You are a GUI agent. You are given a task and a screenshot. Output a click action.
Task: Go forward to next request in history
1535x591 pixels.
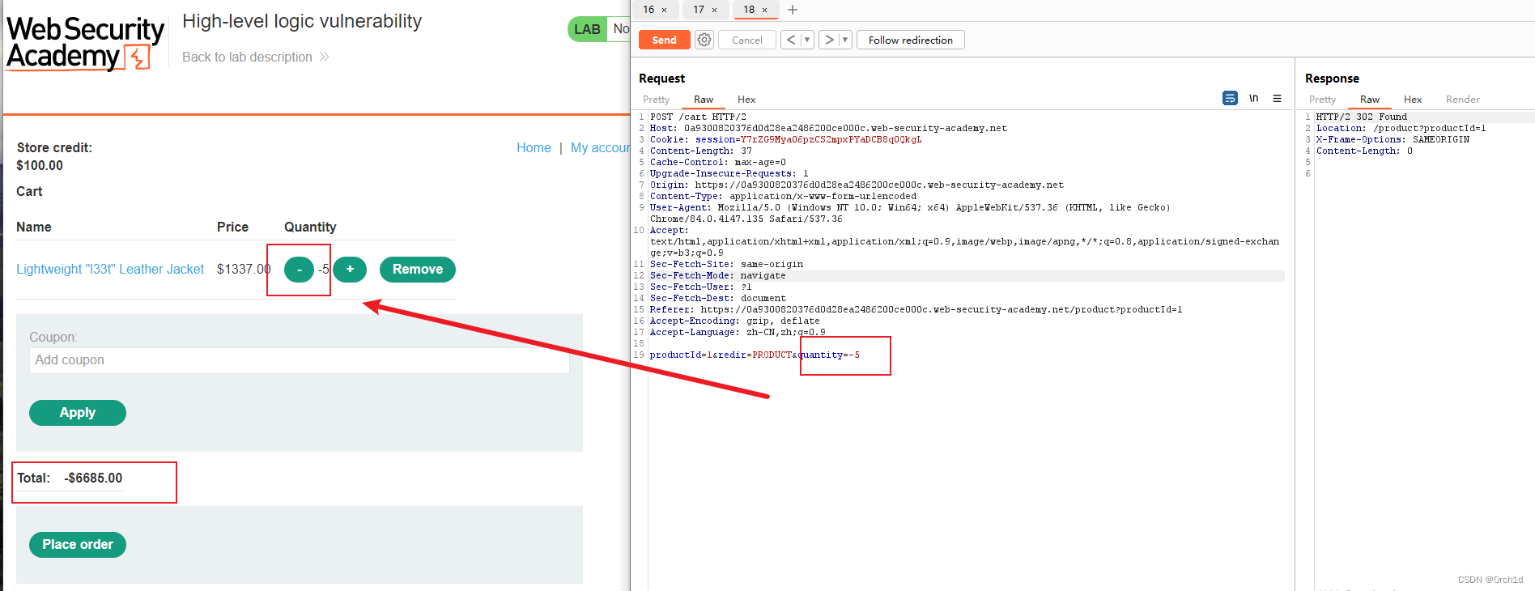[829, 40]
